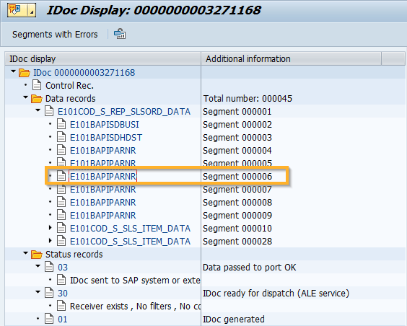Select the E101BAPISDHDST segment
407x326 pixels.
(106, 138)
